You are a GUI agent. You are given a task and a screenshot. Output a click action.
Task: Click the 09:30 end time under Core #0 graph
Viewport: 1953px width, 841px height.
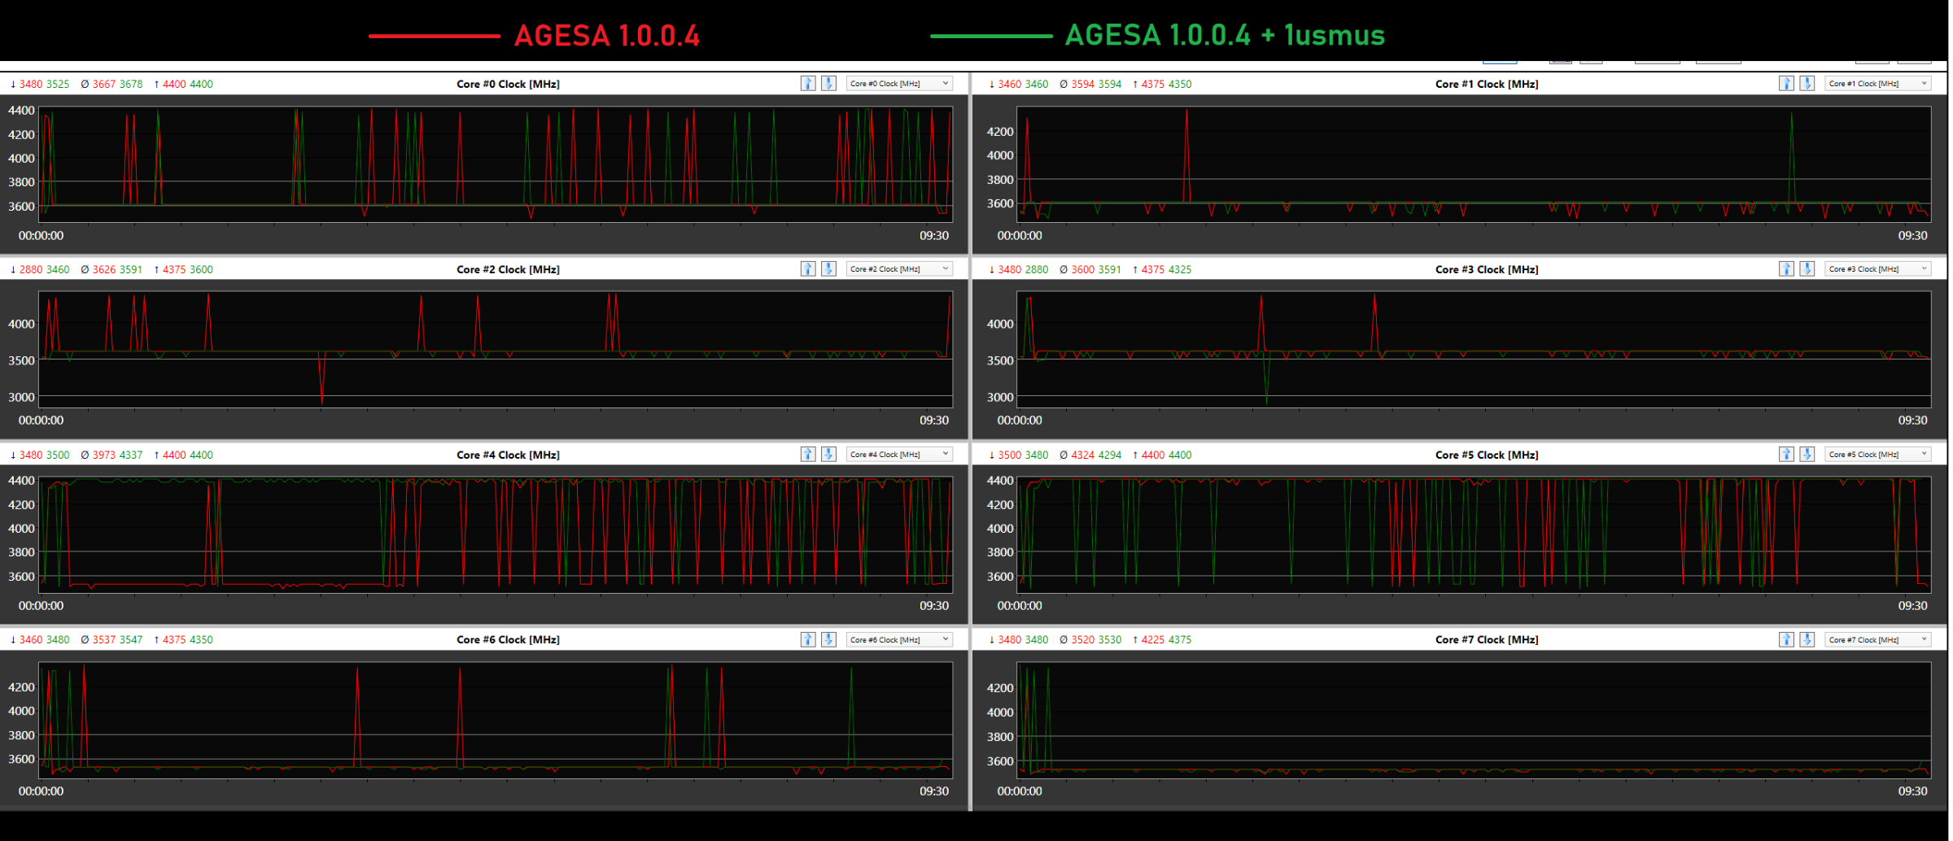coord(934,236)
